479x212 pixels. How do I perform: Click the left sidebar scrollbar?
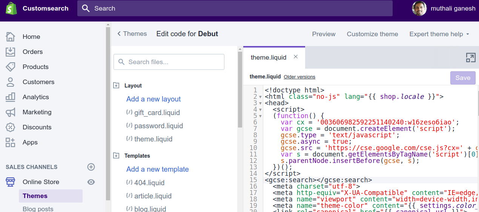coord(108,113)
